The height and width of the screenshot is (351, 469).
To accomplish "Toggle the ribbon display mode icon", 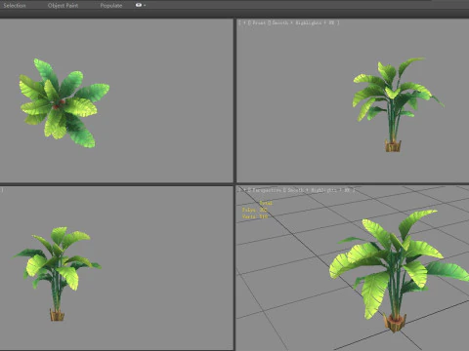I will tap(139, 5).
